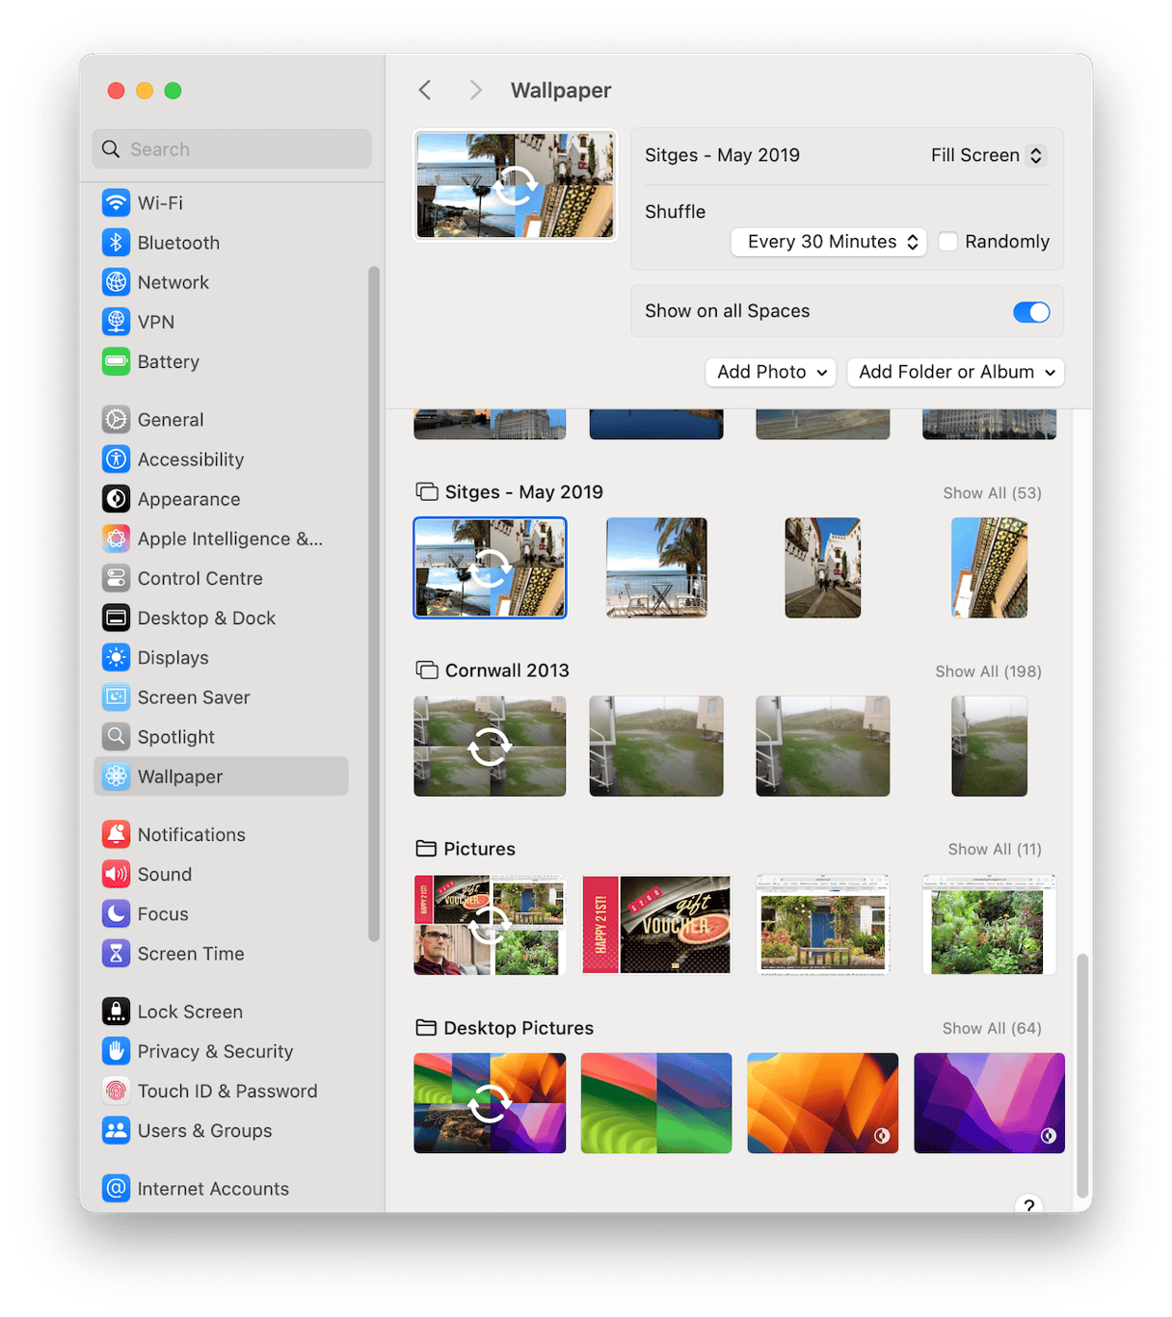Choose blue door garden picture
The image size is (1172, 1317).
pos(823,925)
